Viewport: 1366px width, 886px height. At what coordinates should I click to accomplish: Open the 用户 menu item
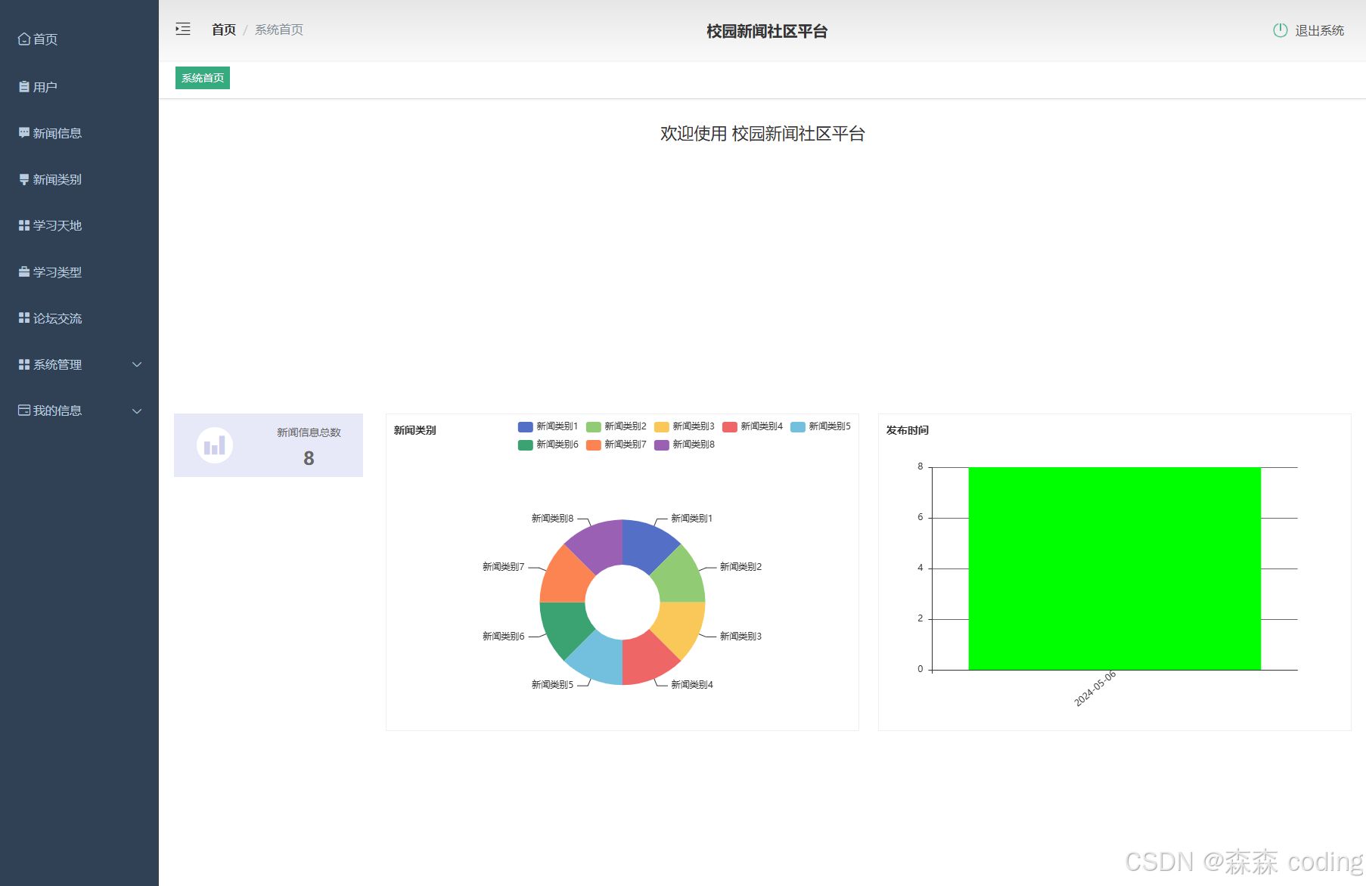pyautogui.click(x=79, y=87)
